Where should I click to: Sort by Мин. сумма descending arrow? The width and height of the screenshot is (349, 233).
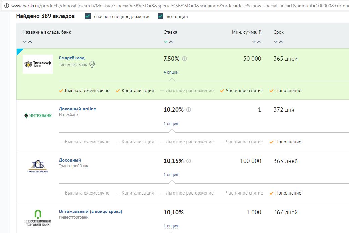point(254,42)
